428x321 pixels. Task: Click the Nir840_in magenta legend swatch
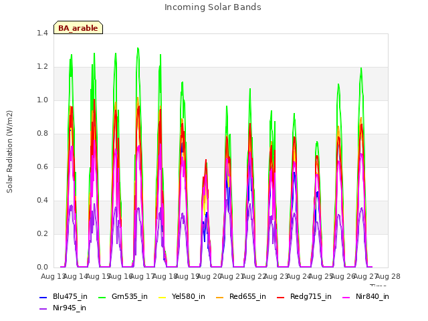(x=346, y=298)
